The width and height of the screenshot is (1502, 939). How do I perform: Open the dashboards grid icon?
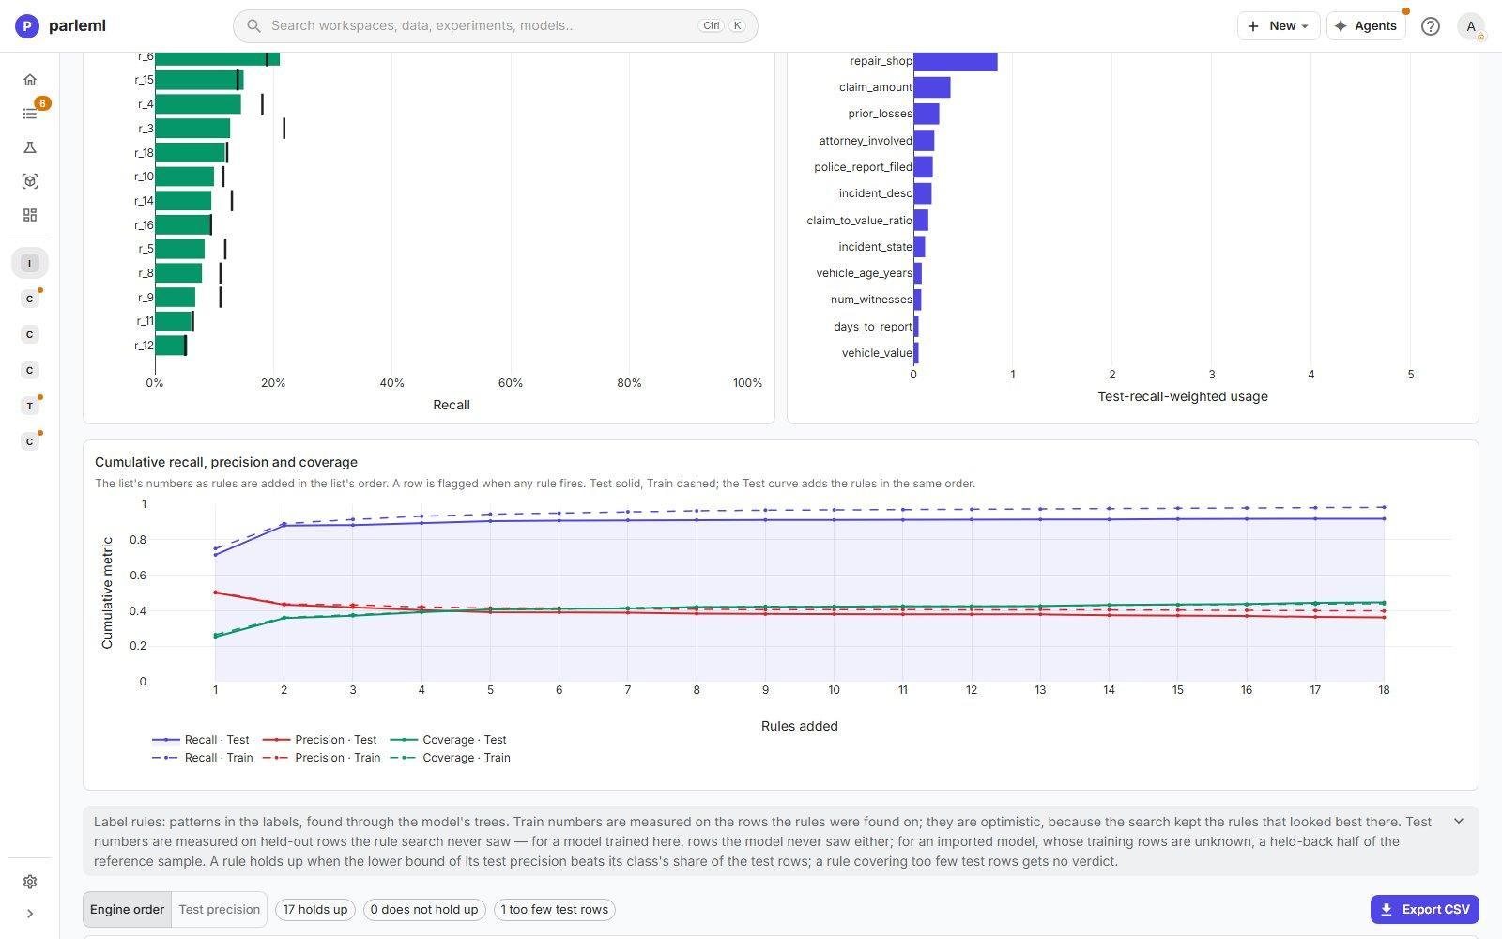coord(30,215)
